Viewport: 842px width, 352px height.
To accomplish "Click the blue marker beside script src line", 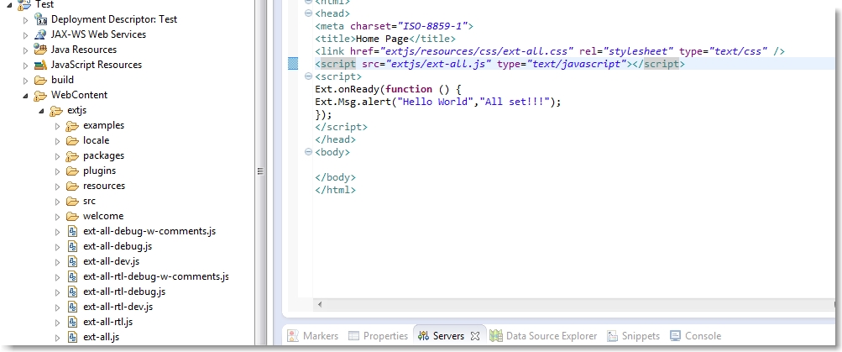I will tap(293, 64).
